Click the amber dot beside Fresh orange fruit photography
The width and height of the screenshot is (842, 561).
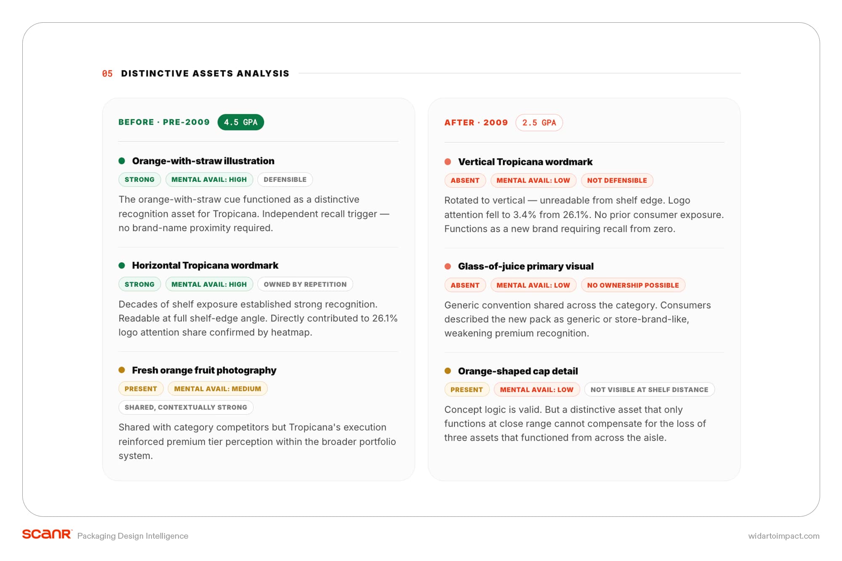[122, 370]
